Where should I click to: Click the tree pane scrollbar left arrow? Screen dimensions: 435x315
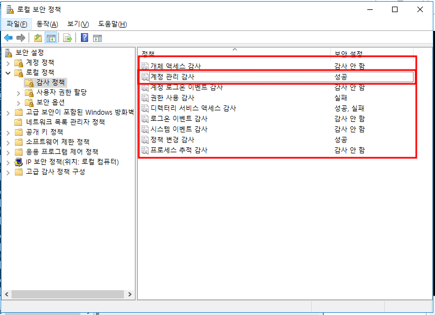click(x=7, y=294)
